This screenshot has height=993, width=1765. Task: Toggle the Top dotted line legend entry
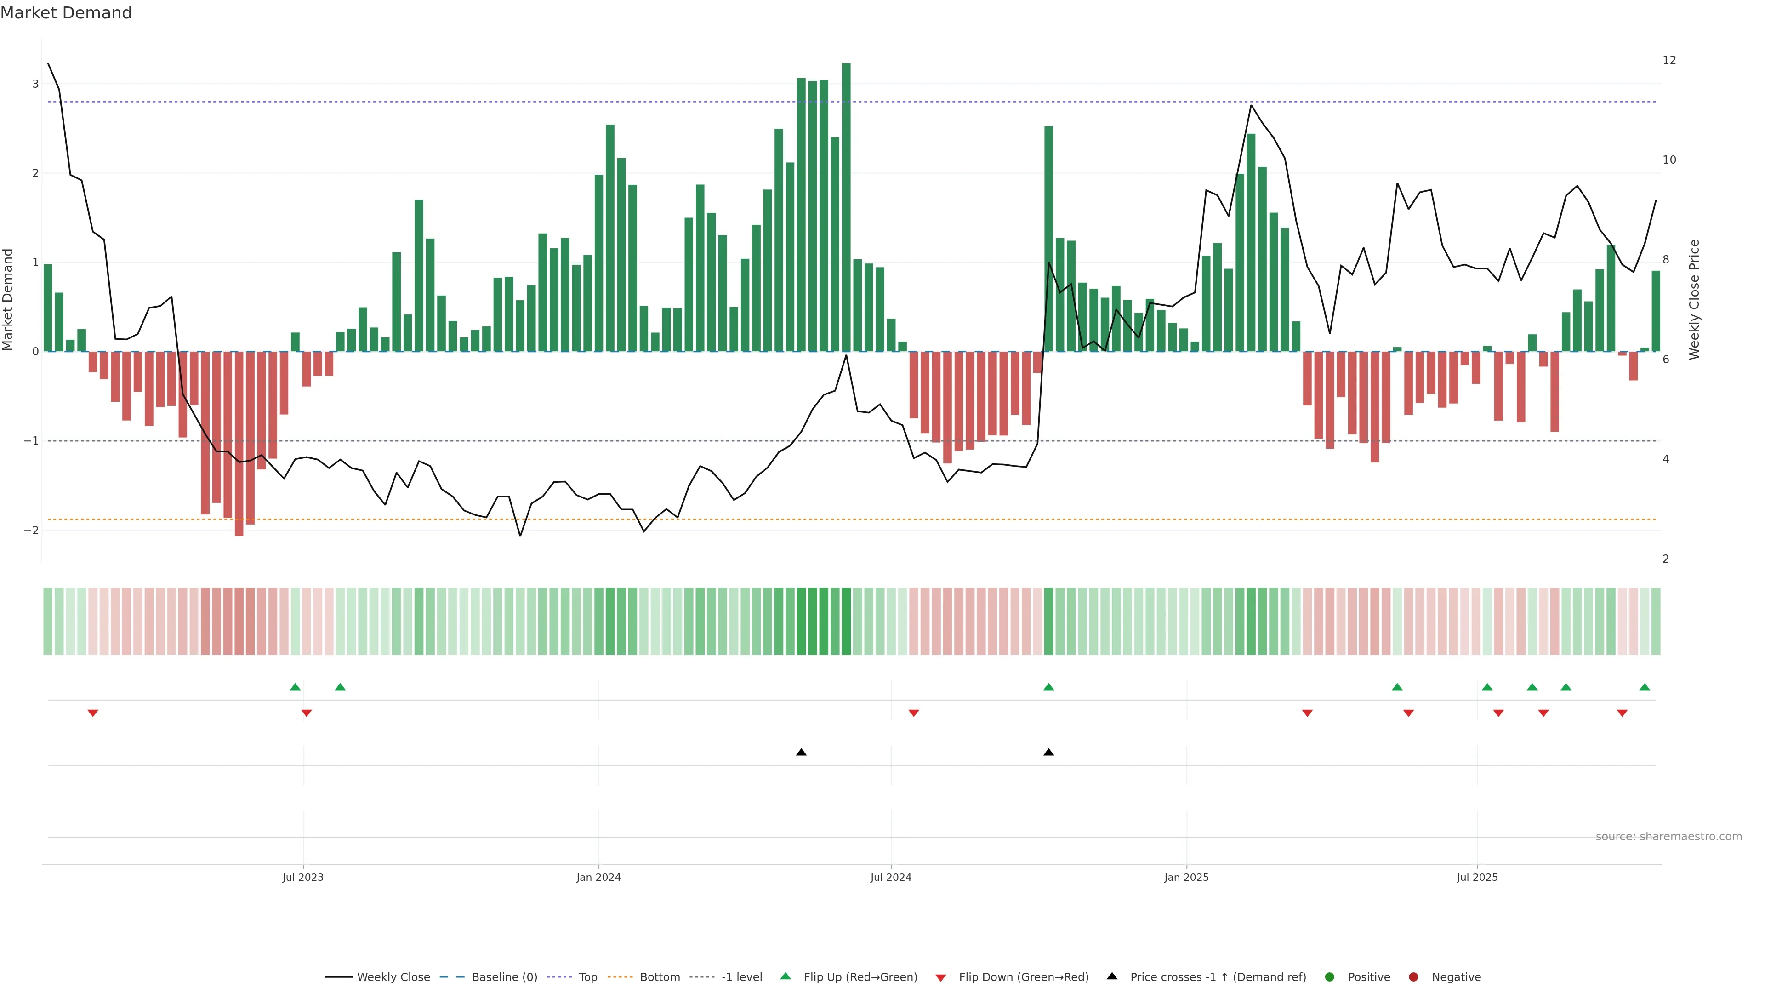coord(587,977)
